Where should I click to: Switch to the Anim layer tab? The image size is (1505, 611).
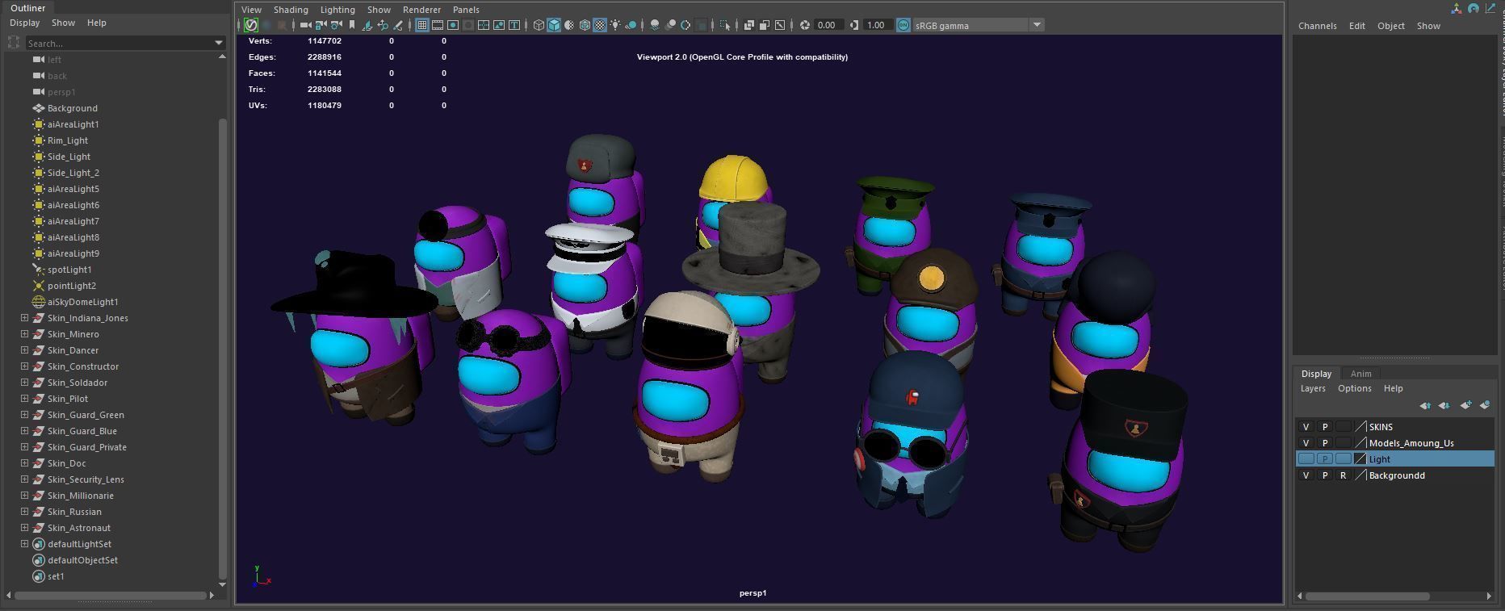click(x=1360, y=374)
